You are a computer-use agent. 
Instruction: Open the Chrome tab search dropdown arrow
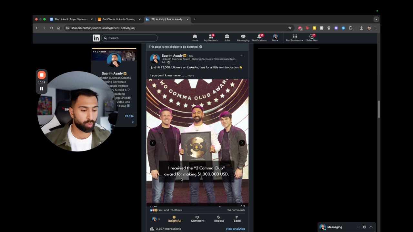376,19
